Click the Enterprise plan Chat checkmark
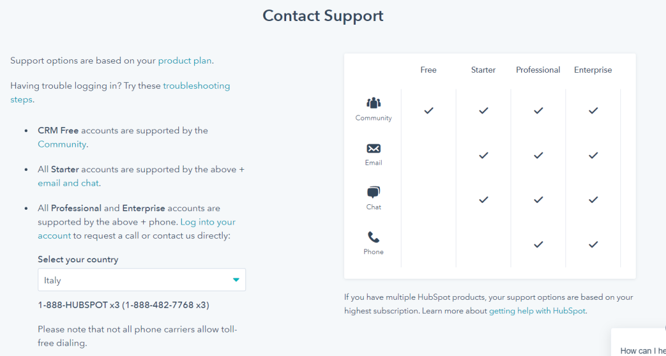Image resolution: width=666 pixels, height=356 pixels. click(x=593, y=200)
